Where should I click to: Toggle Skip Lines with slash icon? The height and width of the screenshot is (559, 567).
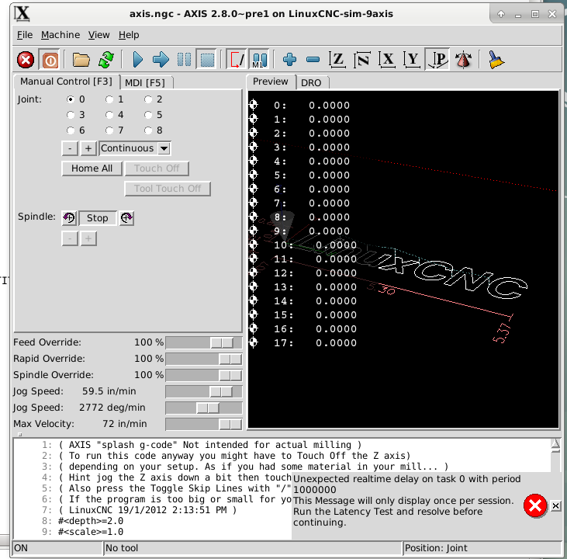pos(236,60)
